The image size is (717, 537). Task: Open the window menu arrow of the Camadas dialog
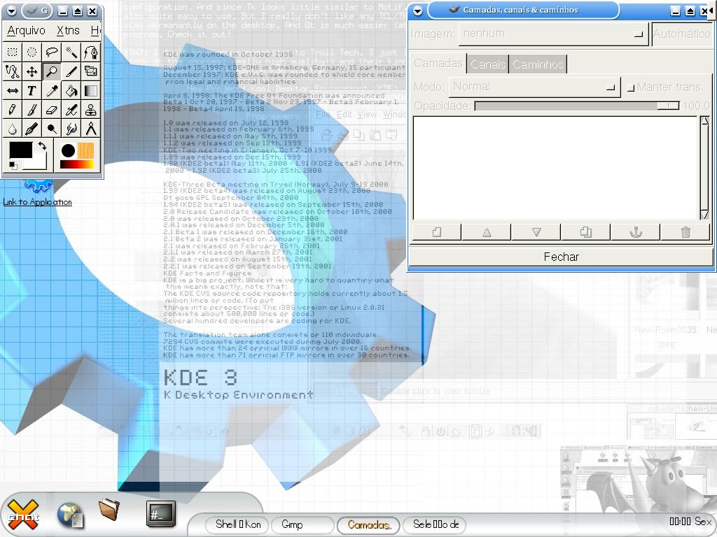(x=417, y=11)
